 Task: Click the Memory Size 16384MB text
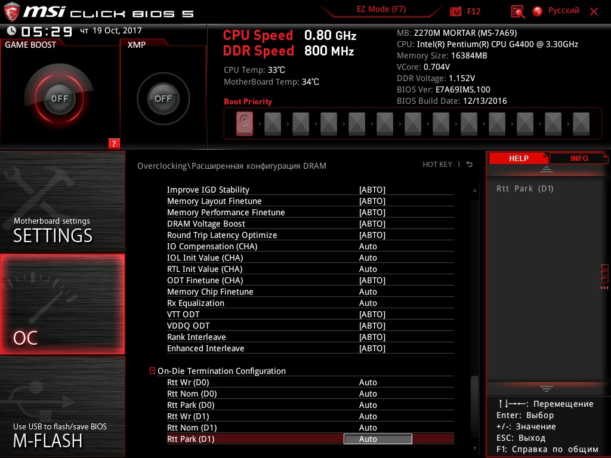[442, 55]
